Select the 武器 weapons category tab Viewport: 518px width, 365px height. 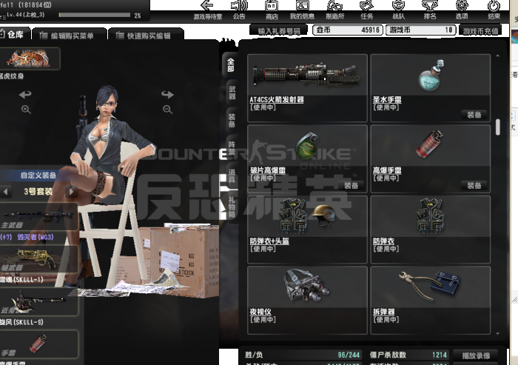pos(232,93)
